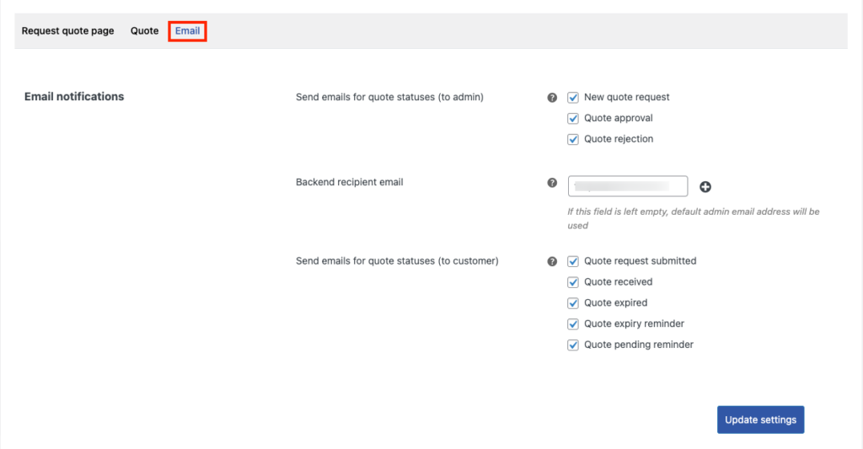Click the 'Backend recipient email' label
The image size is (863, 449).
coord(350,182)
